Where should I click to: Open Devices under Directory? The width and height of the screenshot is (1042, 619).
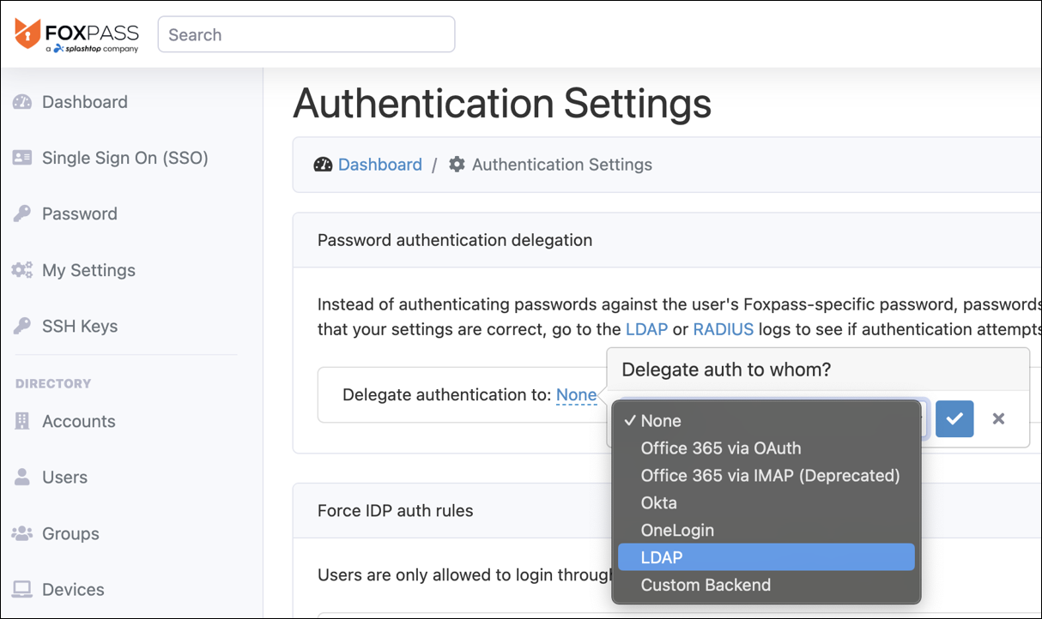point(74,589)
